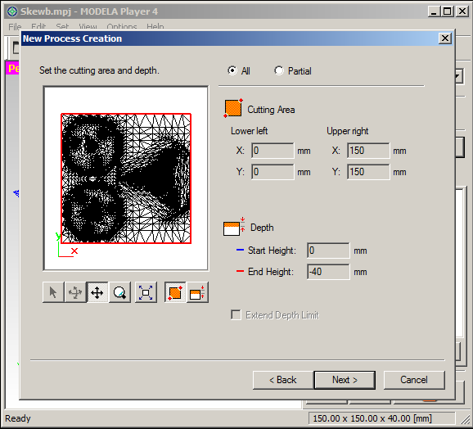Tick the Extend Depth Limit checkbox
Viewport: 473px width, 429px height.
(236, 314)
